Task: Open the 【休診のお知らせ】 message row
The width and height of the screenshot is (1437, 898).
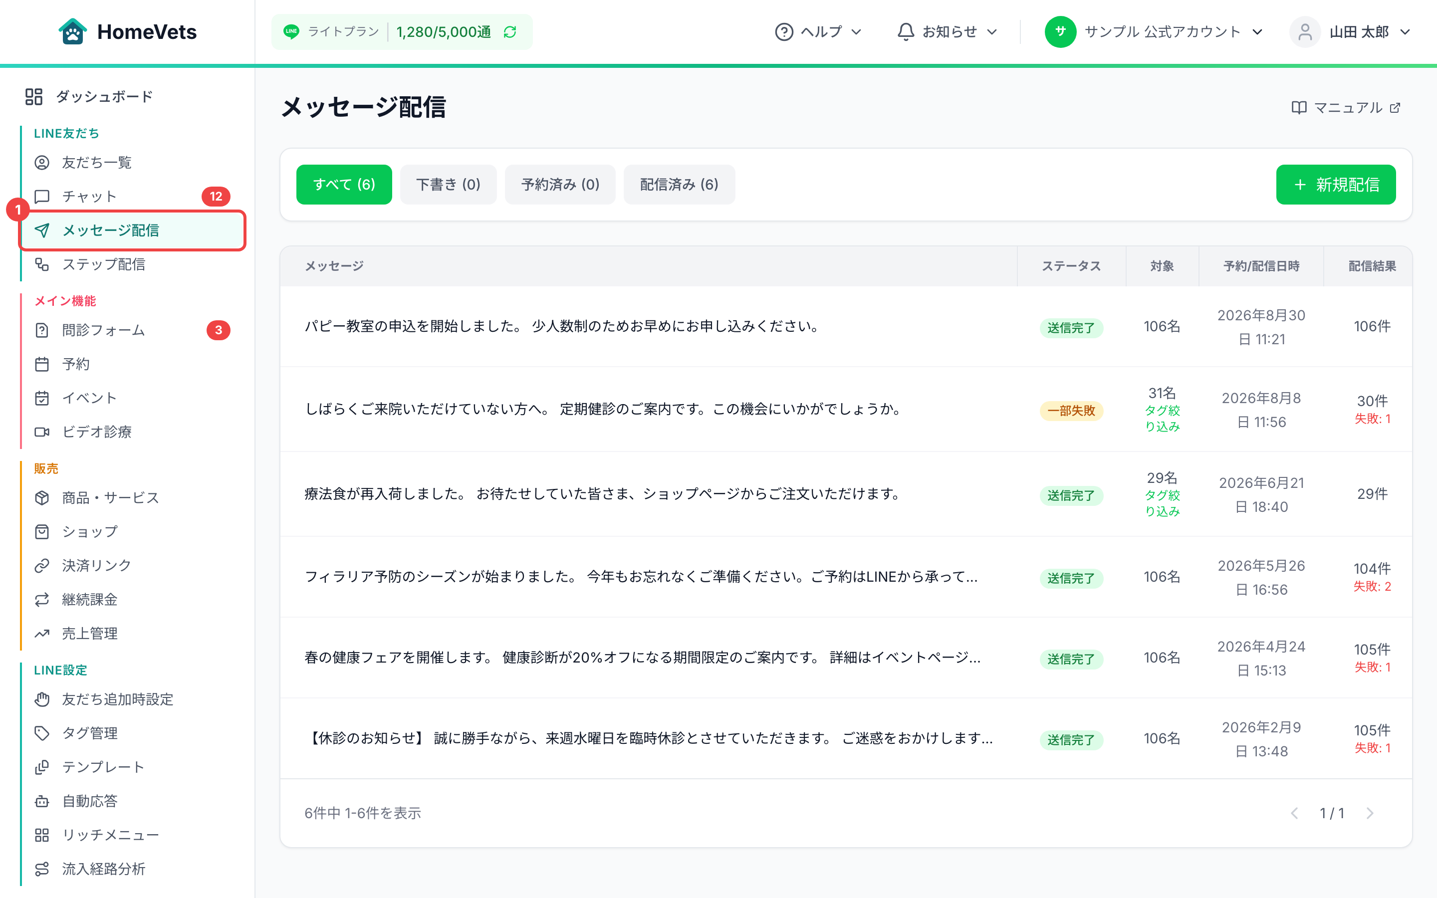Action: (x=846, y=738)
